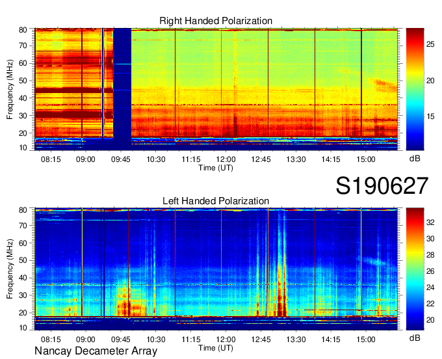This screenshot has width=442, height=359.
Task: Click the 10 MHz tick on the top plot
Action: (x=23, y=148)
